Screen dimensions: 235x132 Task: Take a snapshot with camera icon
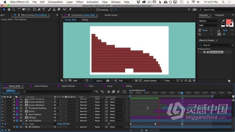pyautogui.click(x=108, y=81)
